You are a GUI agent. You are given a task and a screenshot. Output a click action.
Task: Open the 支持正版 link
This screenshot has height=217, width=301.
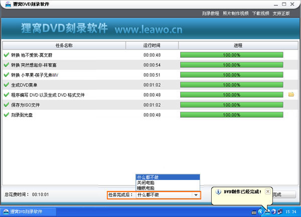(x=281, y=14)
